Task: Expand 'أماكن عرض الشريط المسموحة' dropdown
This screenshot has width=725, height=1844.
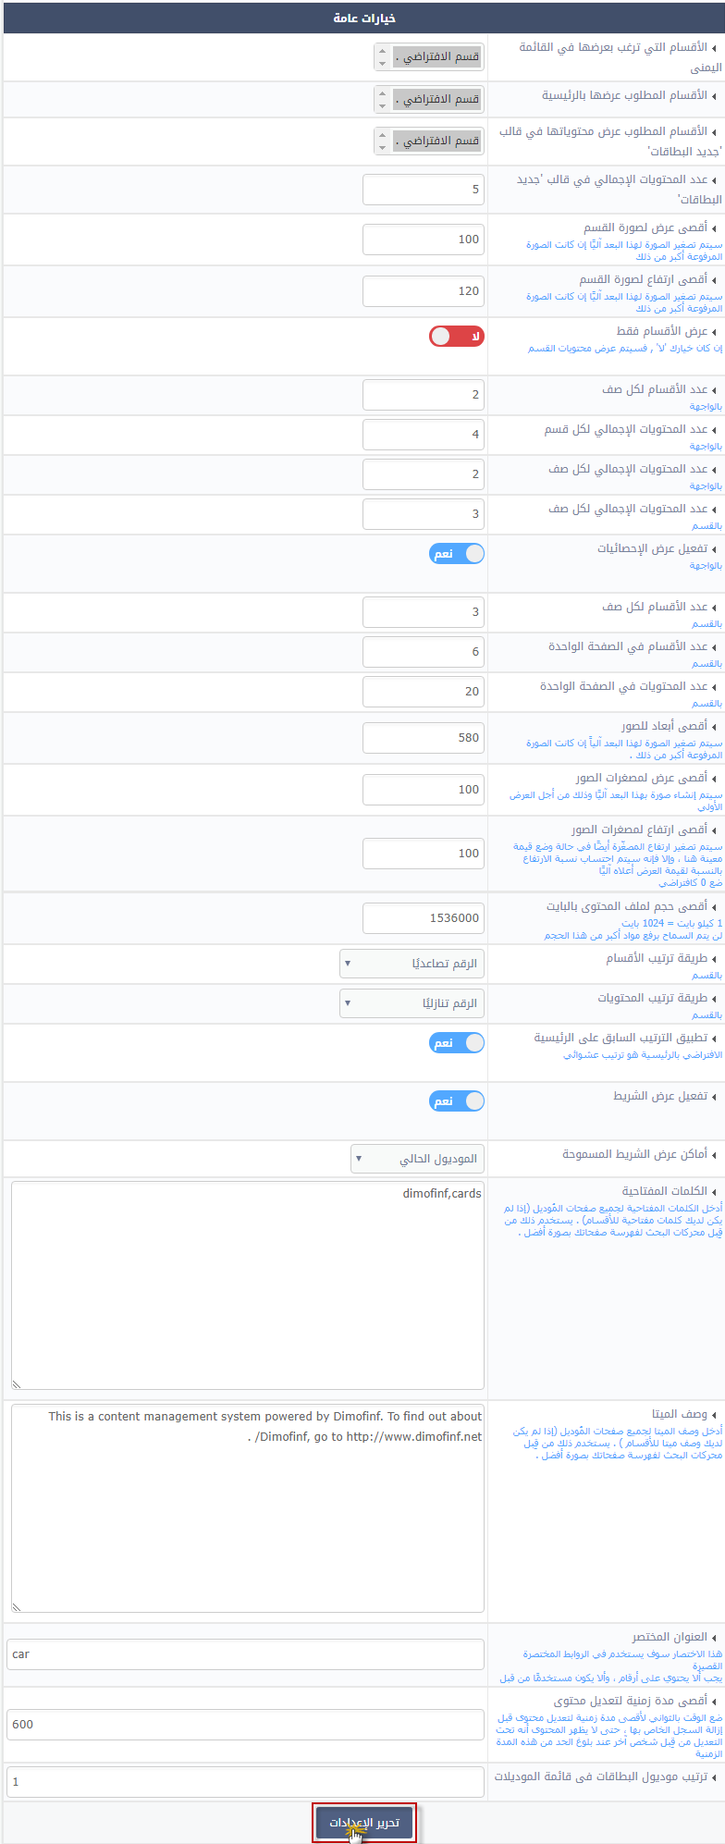Action: pos(418,1159)
